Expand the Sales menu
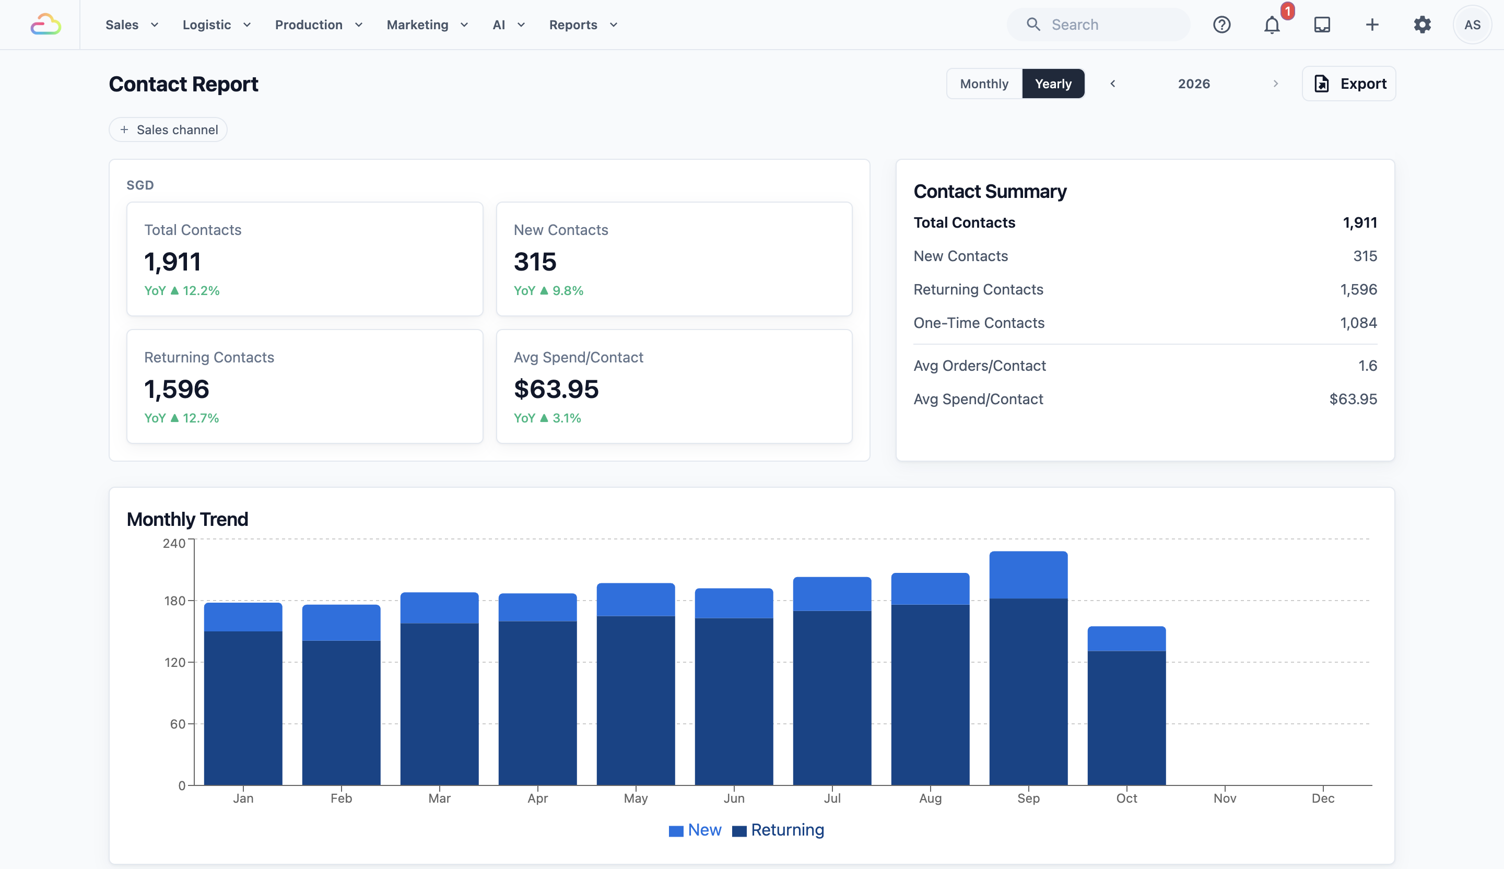The image size is (1504, 869). coord(132,25)
